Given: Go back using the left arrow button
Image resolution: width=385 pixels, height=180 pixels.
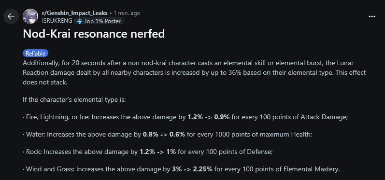Looking at the screenshot, I should point(11,16).
